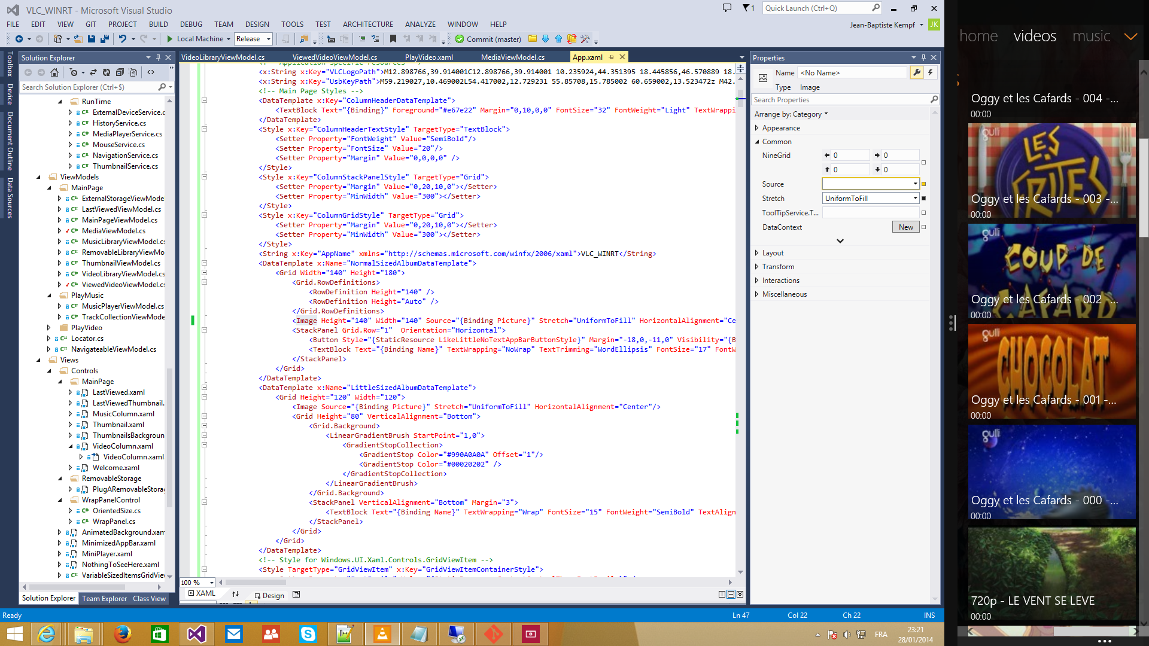Image resolution: width=1149 pixels, height=646 pixels.
Task: Switch to the PlayVideo.xaml tab
Action: click(x=428, y=57)
